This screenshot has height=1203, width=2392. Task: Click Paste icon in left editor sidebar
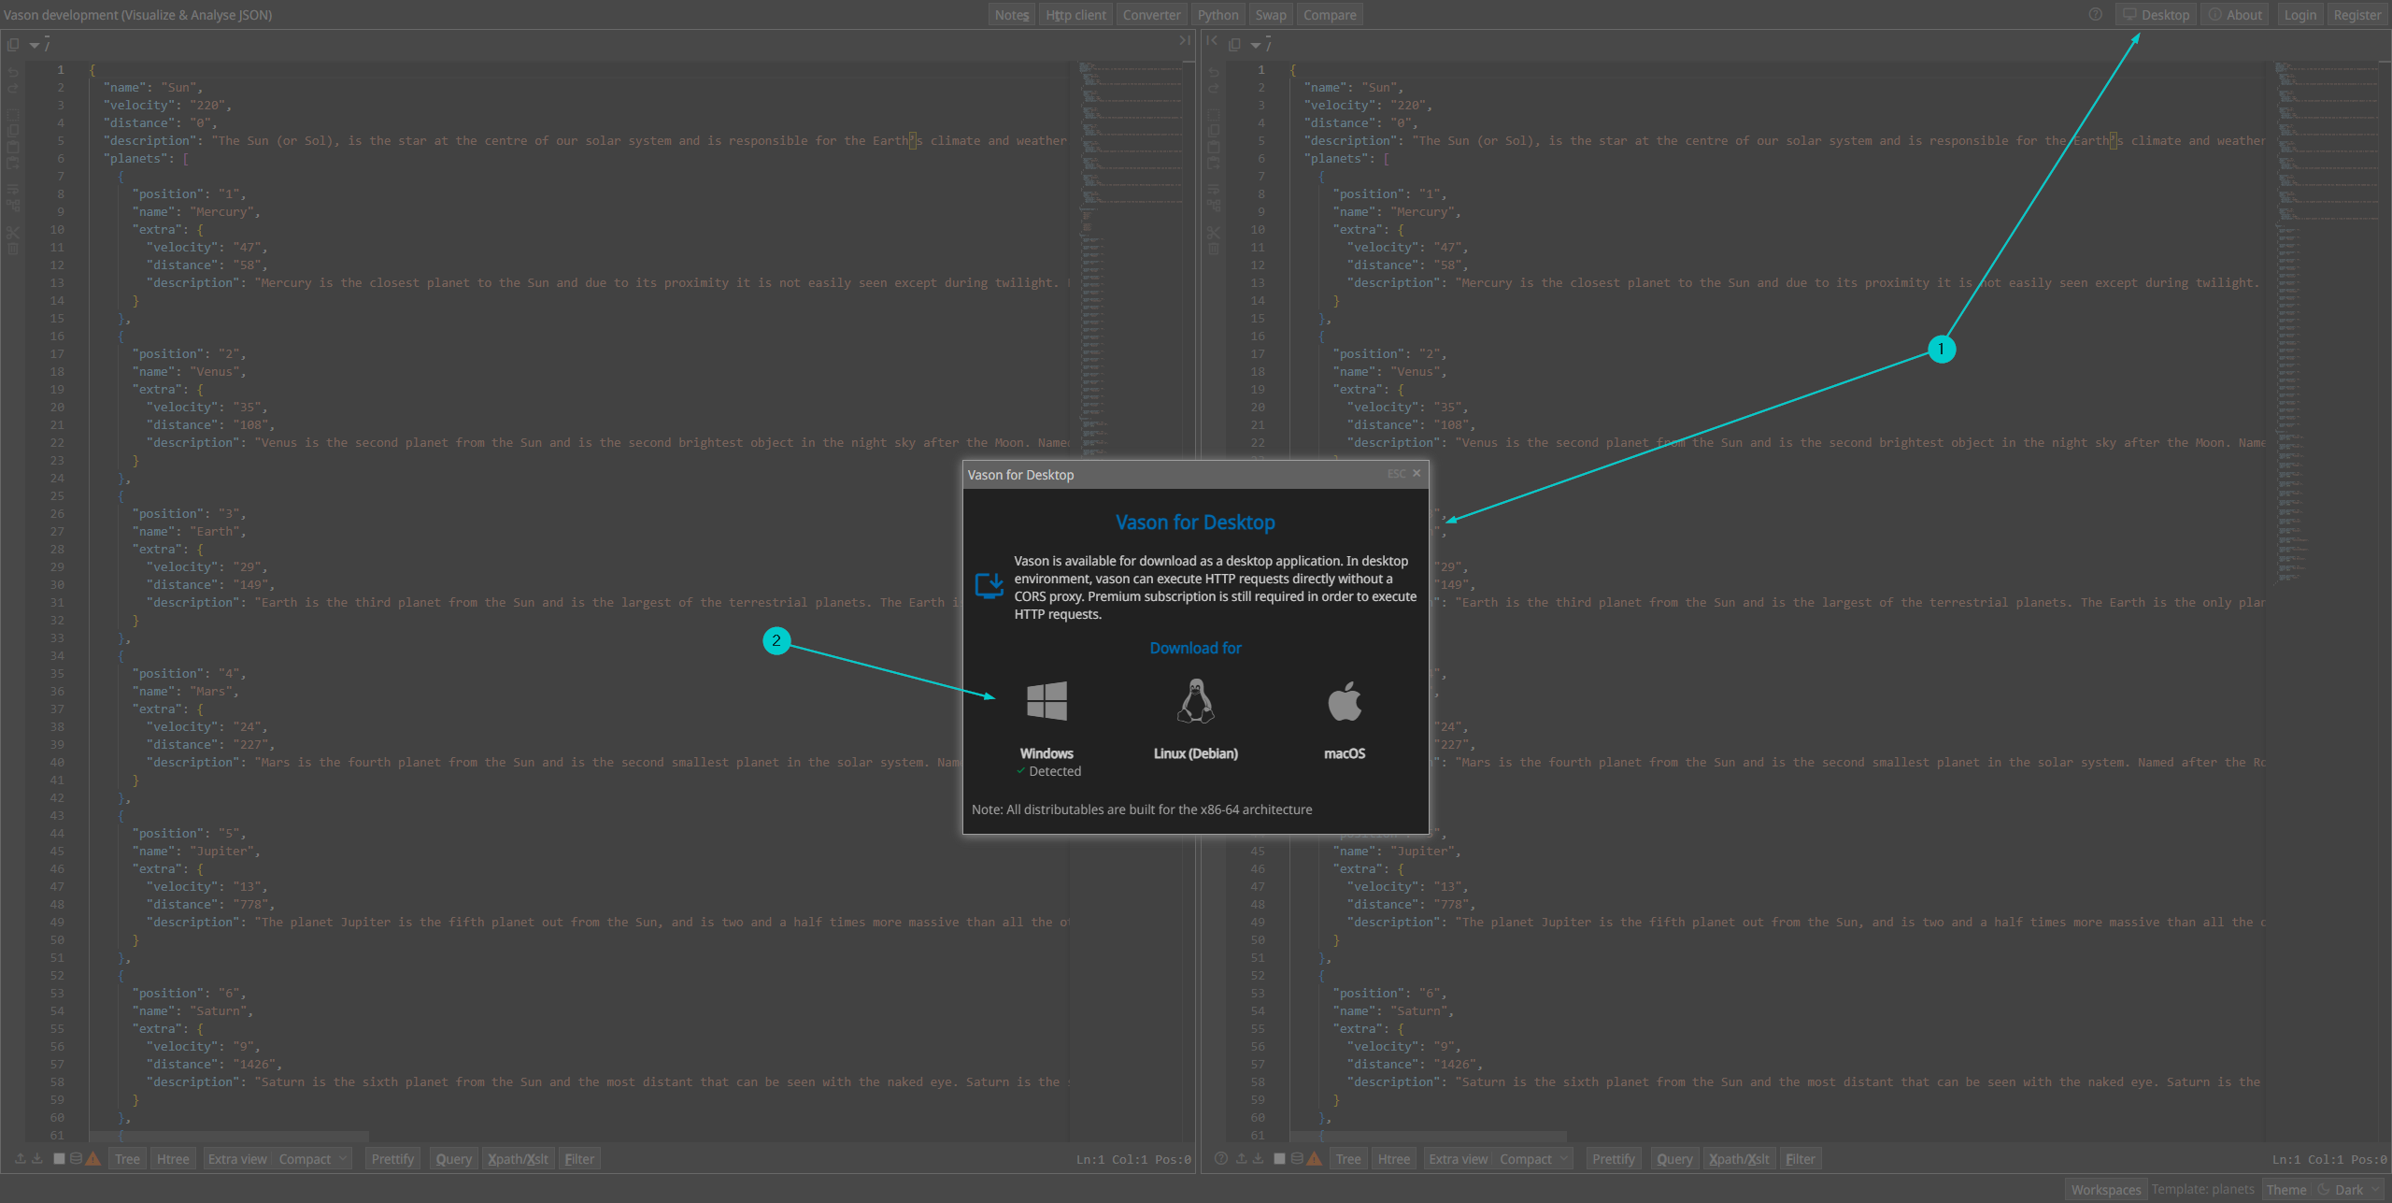[13, 147]
